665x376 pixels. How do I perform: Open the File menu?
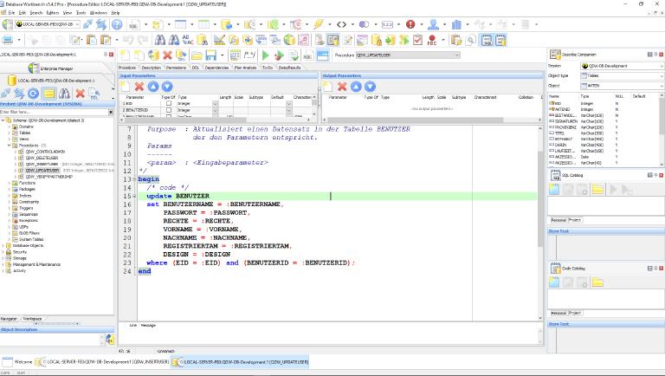pos(11,13)
